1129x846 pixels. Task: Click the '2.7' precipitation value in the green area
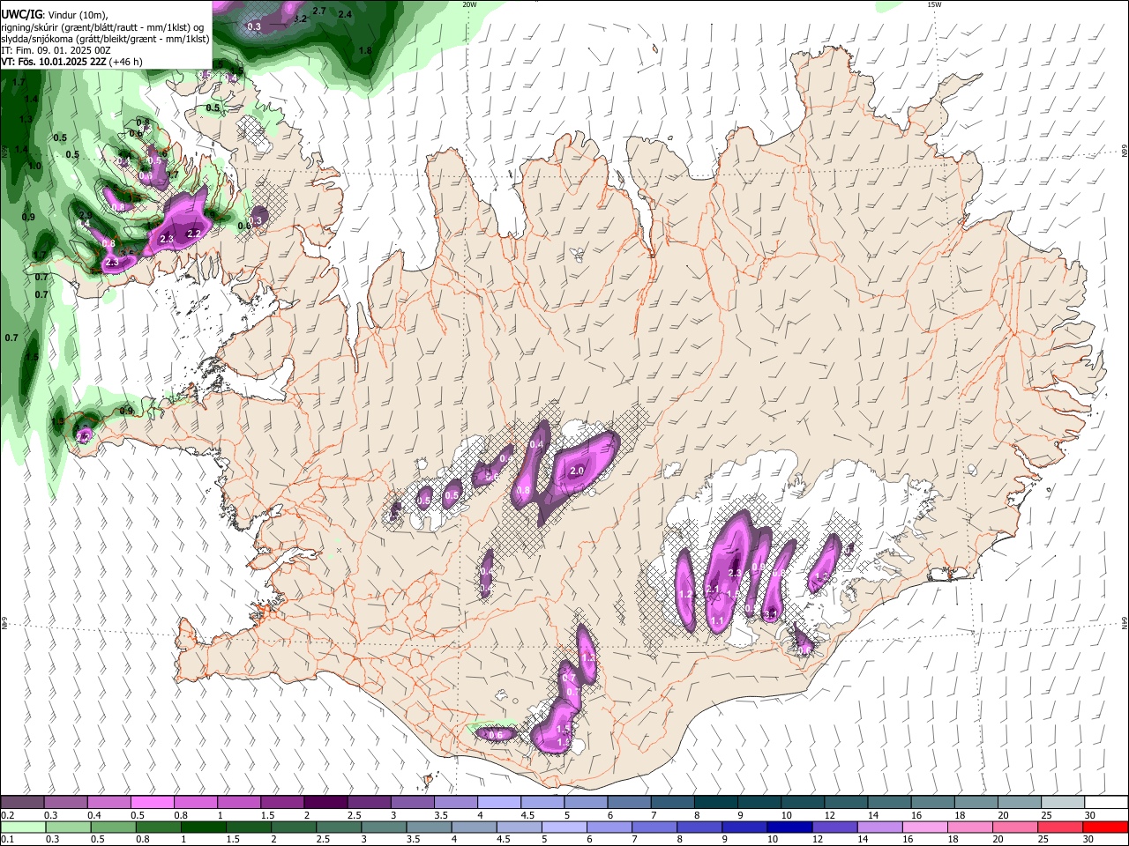[x=319, y=11]
